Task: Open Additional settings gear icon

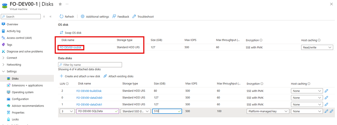Action: click(83, 17)
